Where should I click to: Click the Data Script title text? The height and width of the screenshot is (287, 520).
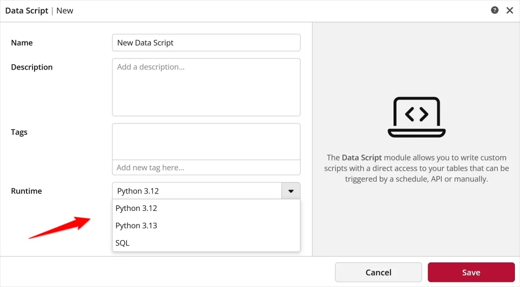27,11
